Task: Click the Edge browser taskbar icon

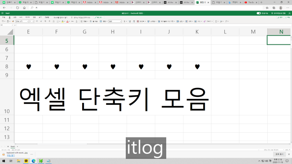Action: click(33, 161)
